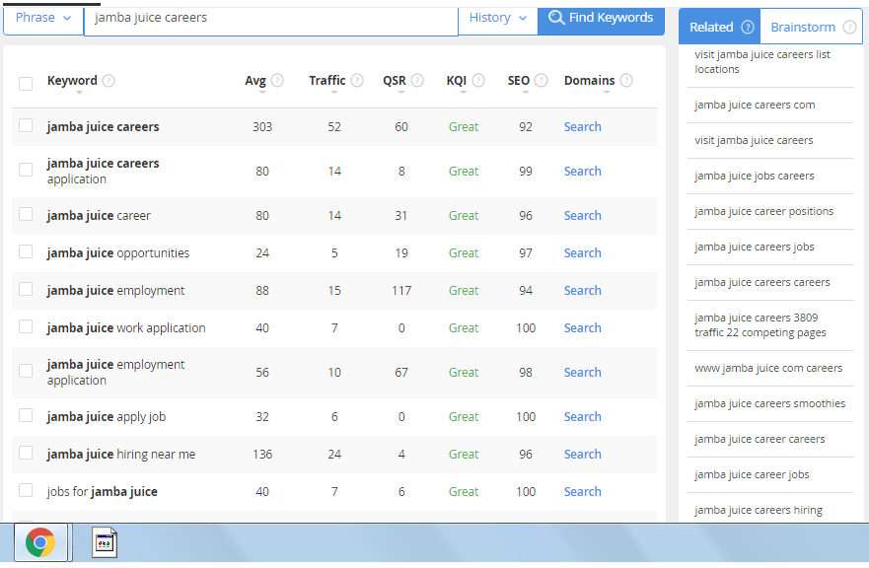The width and height of the screenshot is (869, 568).
Task: Select the 'jamba juice career' row checkbox
Action: [x=26, y=214]
